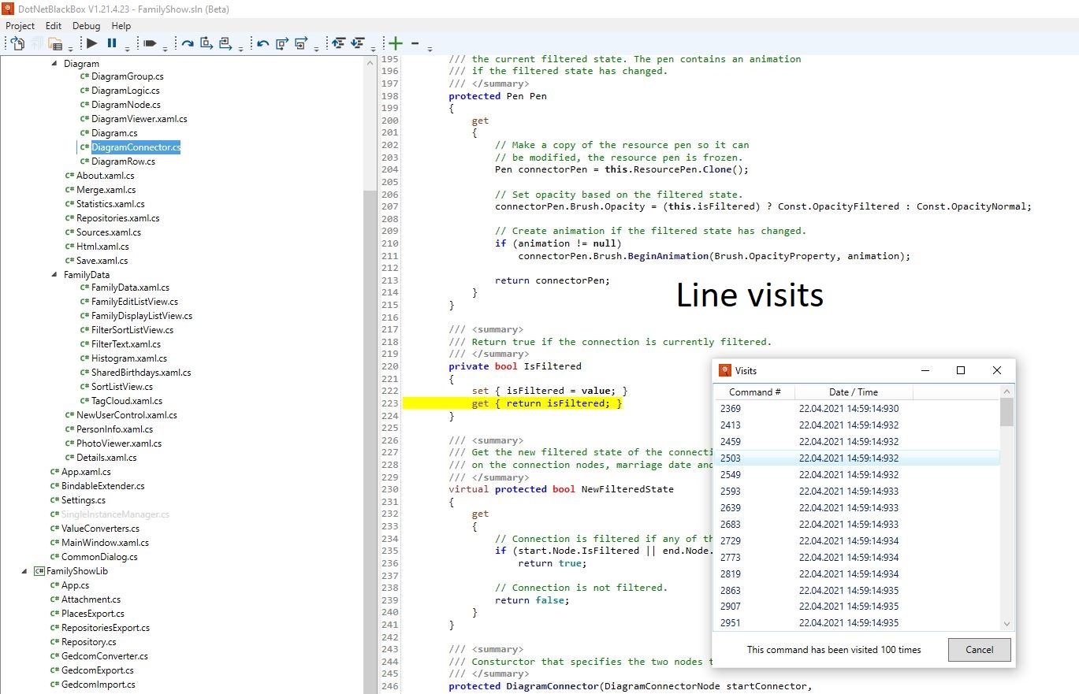Click the step back out icon
This screenshot has width=1079, height=694.
pyautogui.click(x=301, y=43)
